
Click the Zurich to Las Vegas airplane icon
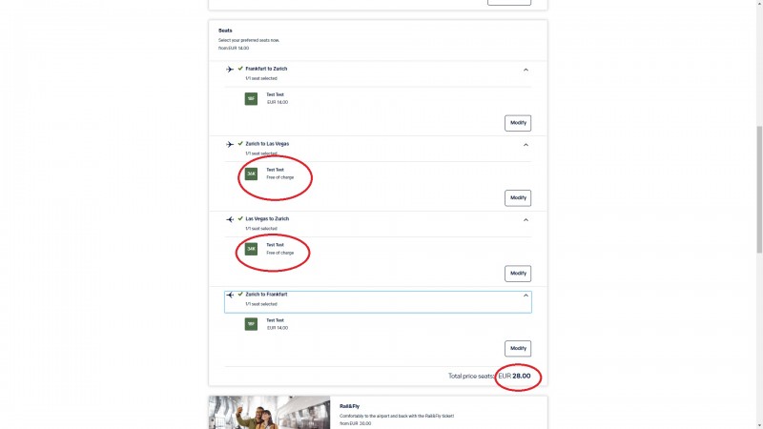coord(230,144)
